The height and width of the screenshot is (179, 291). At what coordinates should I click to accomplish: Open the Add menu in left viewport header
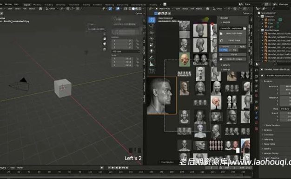click(25, 9)
